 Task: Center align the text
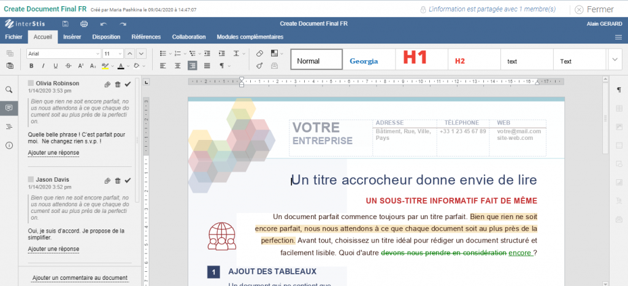[x=177, y=66]
